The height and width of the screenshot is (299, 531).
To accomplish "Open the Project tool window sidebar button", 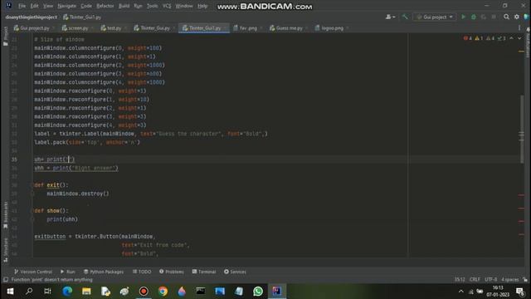I will click(6, 36).
